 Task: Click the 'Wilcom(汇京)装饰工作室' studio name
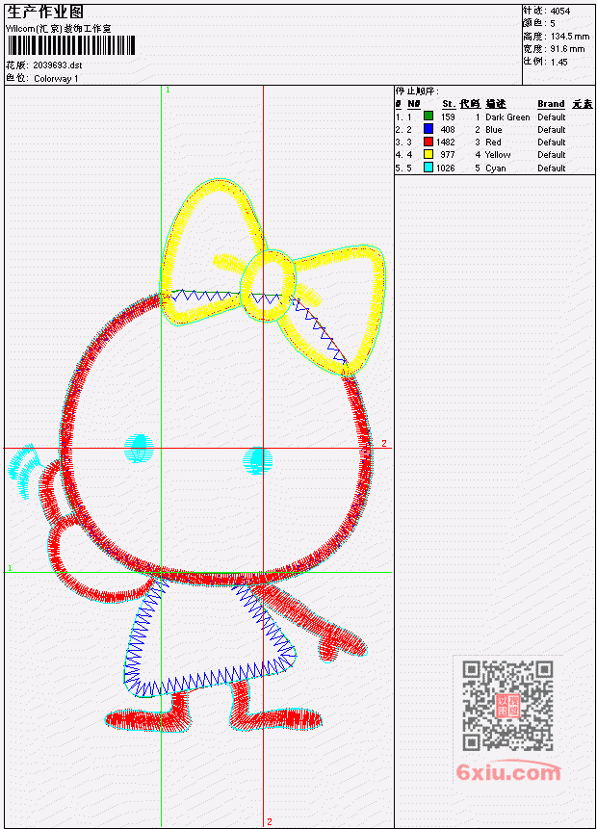click(x=58, y=29)
